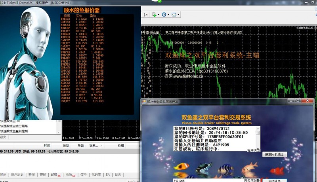The image size is (317, 182).
Task: Minimize the 顺水金融软件服务开发 dialog window
Action: (291, 100)
